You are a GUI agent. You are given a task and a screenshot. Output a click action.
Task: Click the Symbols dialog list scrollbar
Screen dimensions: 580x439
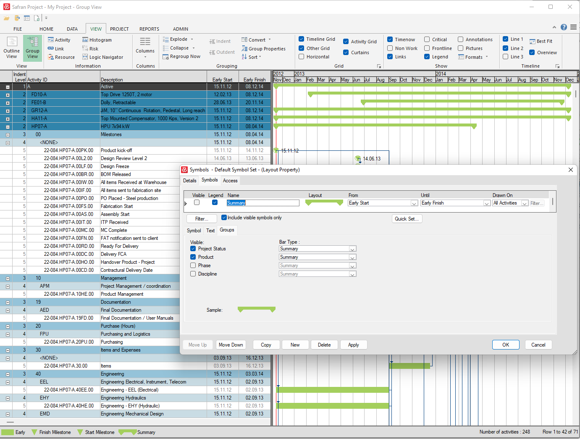tap(553, 202)
